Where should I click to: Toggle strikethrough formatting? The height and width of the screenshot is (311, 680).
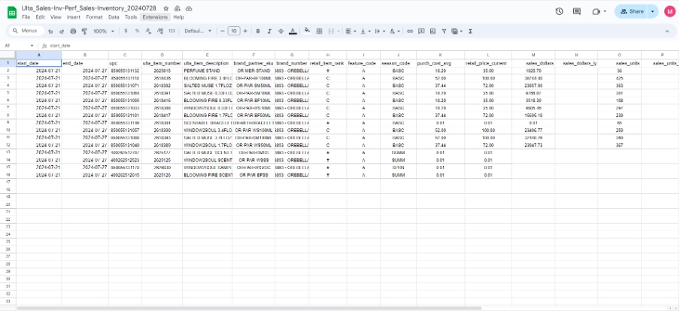tap(281, 31)
